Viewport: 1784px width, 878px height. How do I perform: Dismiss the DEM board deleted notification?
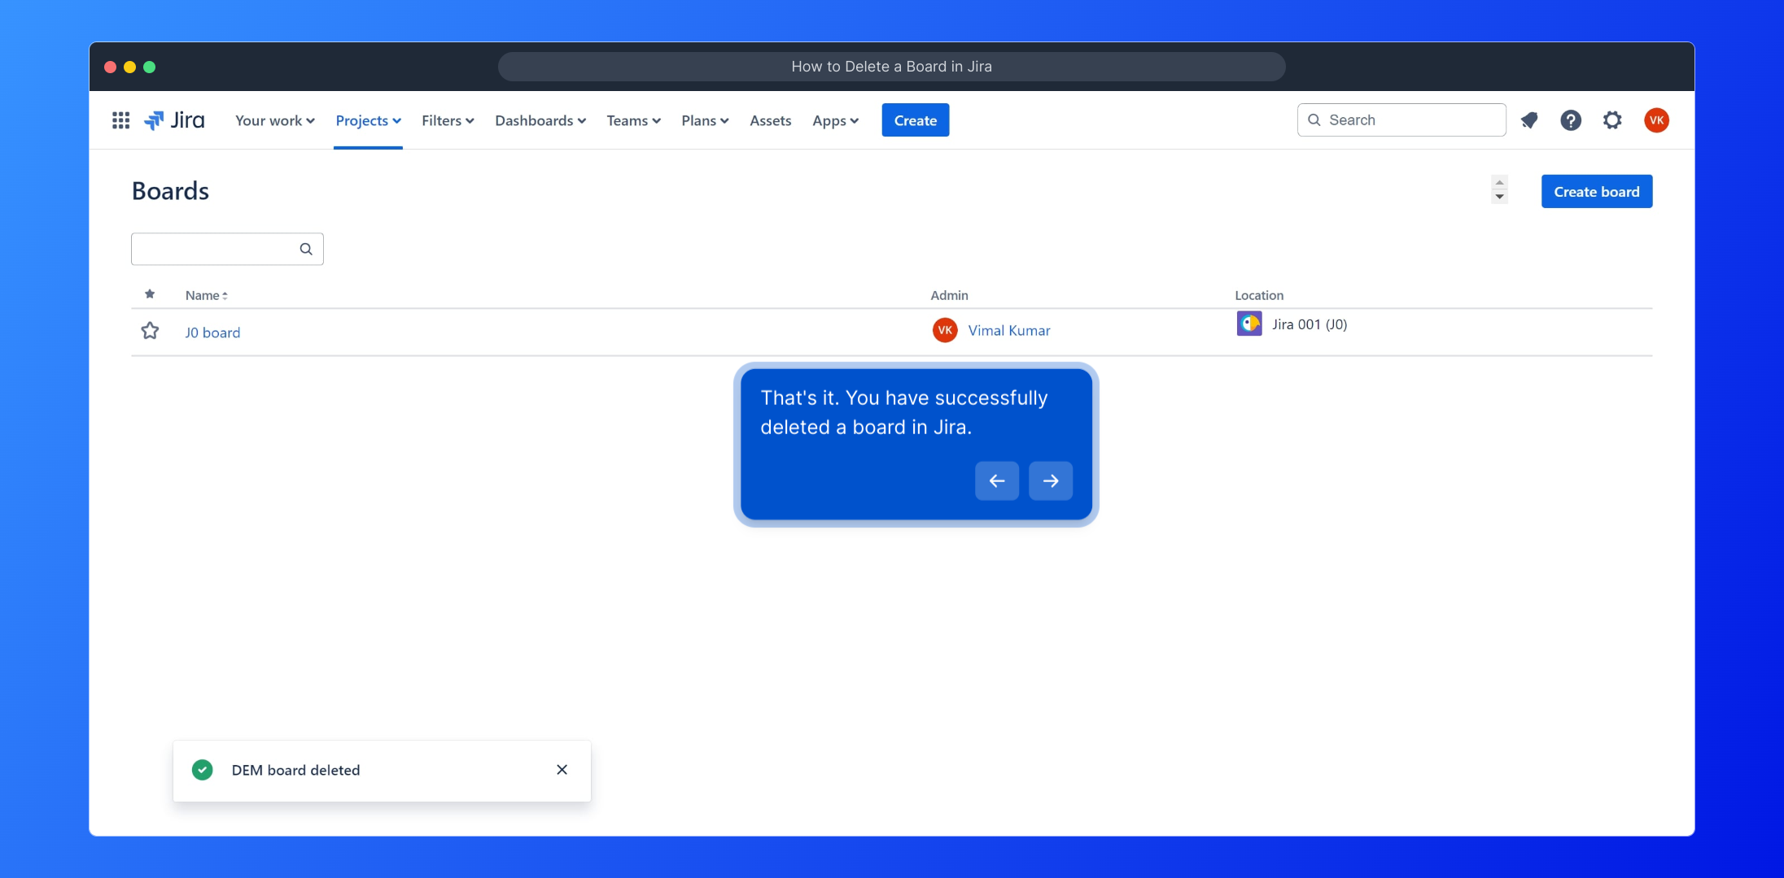pos(562,770)
